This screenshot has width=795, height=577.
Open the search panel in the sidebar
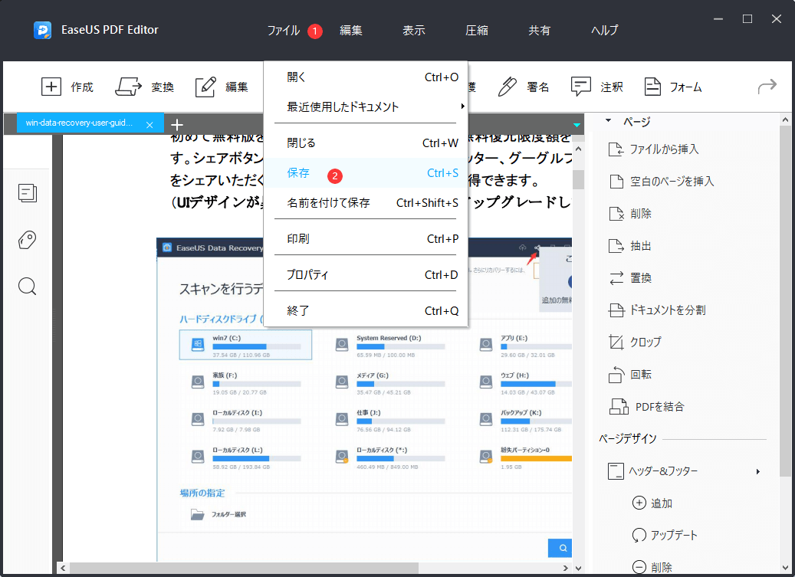point(28,286)
